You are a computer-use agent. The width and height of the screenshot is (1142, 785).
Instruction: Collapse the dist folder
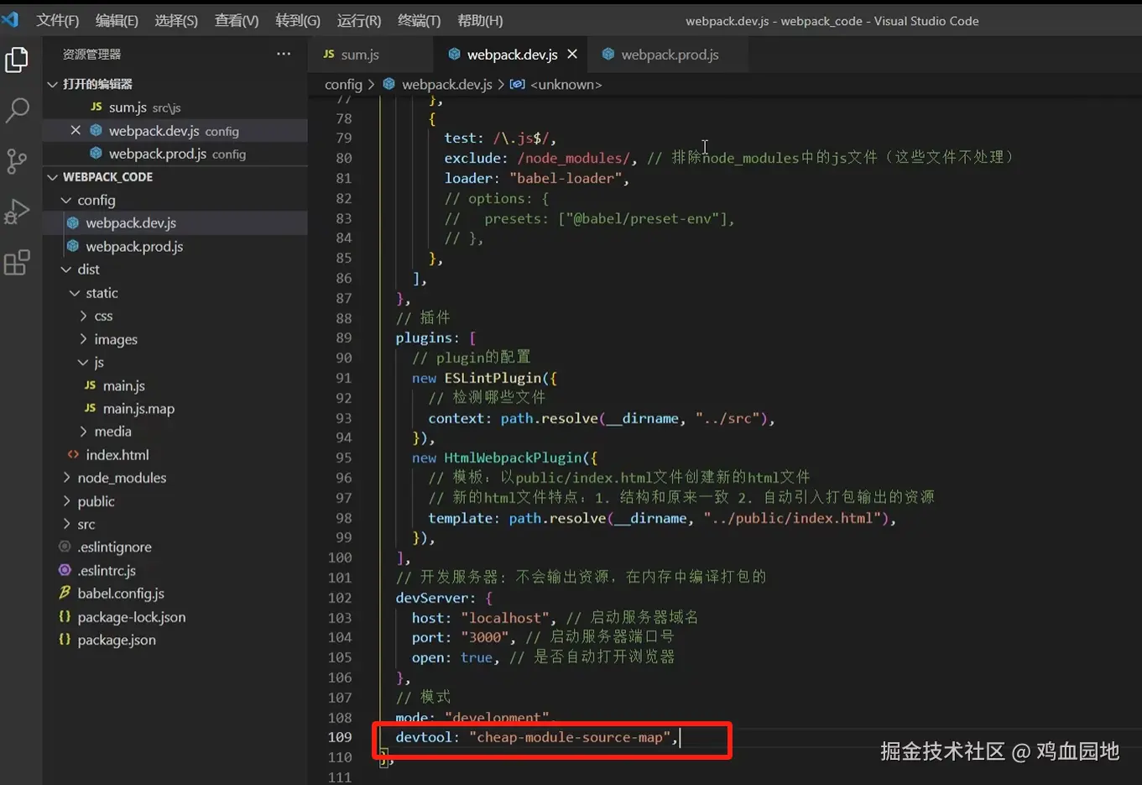point(176,270)
